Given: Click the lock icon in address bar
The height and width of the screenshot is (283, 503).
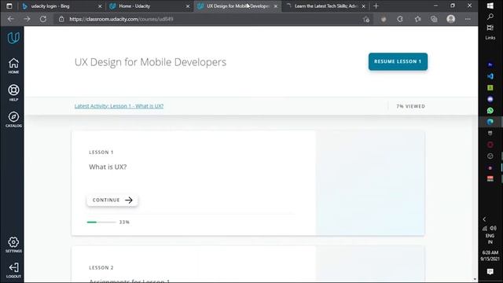Looking at the screenshot, I should pos(61,19).
